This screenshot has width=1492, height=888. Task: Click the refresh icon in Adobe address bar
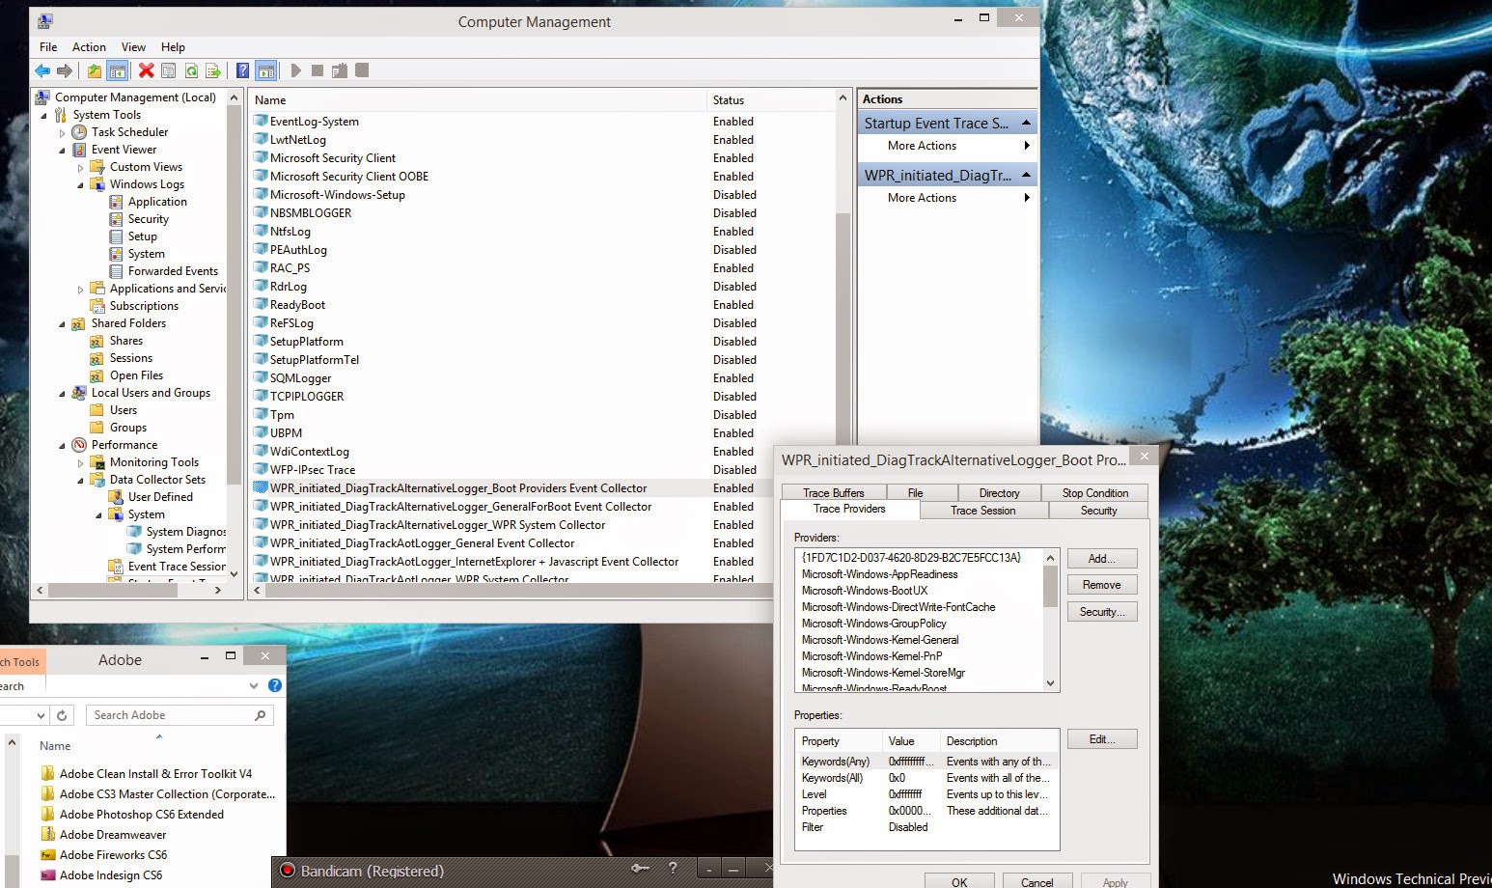[x=62, y=715]
